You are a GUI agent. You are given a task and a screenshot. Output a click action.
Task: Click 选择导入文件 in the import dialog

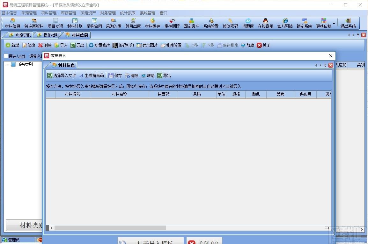click(62, 75)
